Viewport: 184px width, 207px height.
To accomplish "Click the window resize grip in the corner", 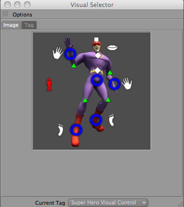I will (x=181, y=204).
